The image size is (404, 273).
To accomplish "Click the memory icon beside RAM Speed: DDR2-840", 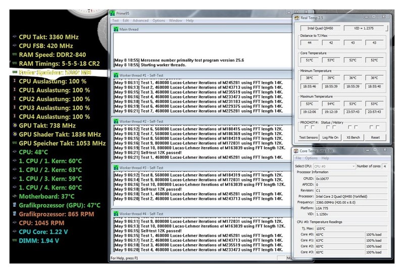I will pyautogui.click(x=15, y=55).
